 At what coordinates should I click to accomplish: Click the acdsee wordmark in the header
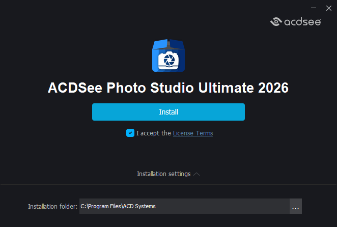[x=302, y=21]
